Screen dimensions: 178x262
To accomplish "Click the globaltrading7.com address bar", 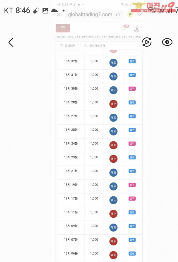I will pos(90,14).
